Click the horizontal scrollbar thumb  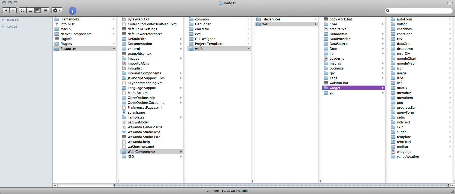pyautogui.click(x=281, y=185)
